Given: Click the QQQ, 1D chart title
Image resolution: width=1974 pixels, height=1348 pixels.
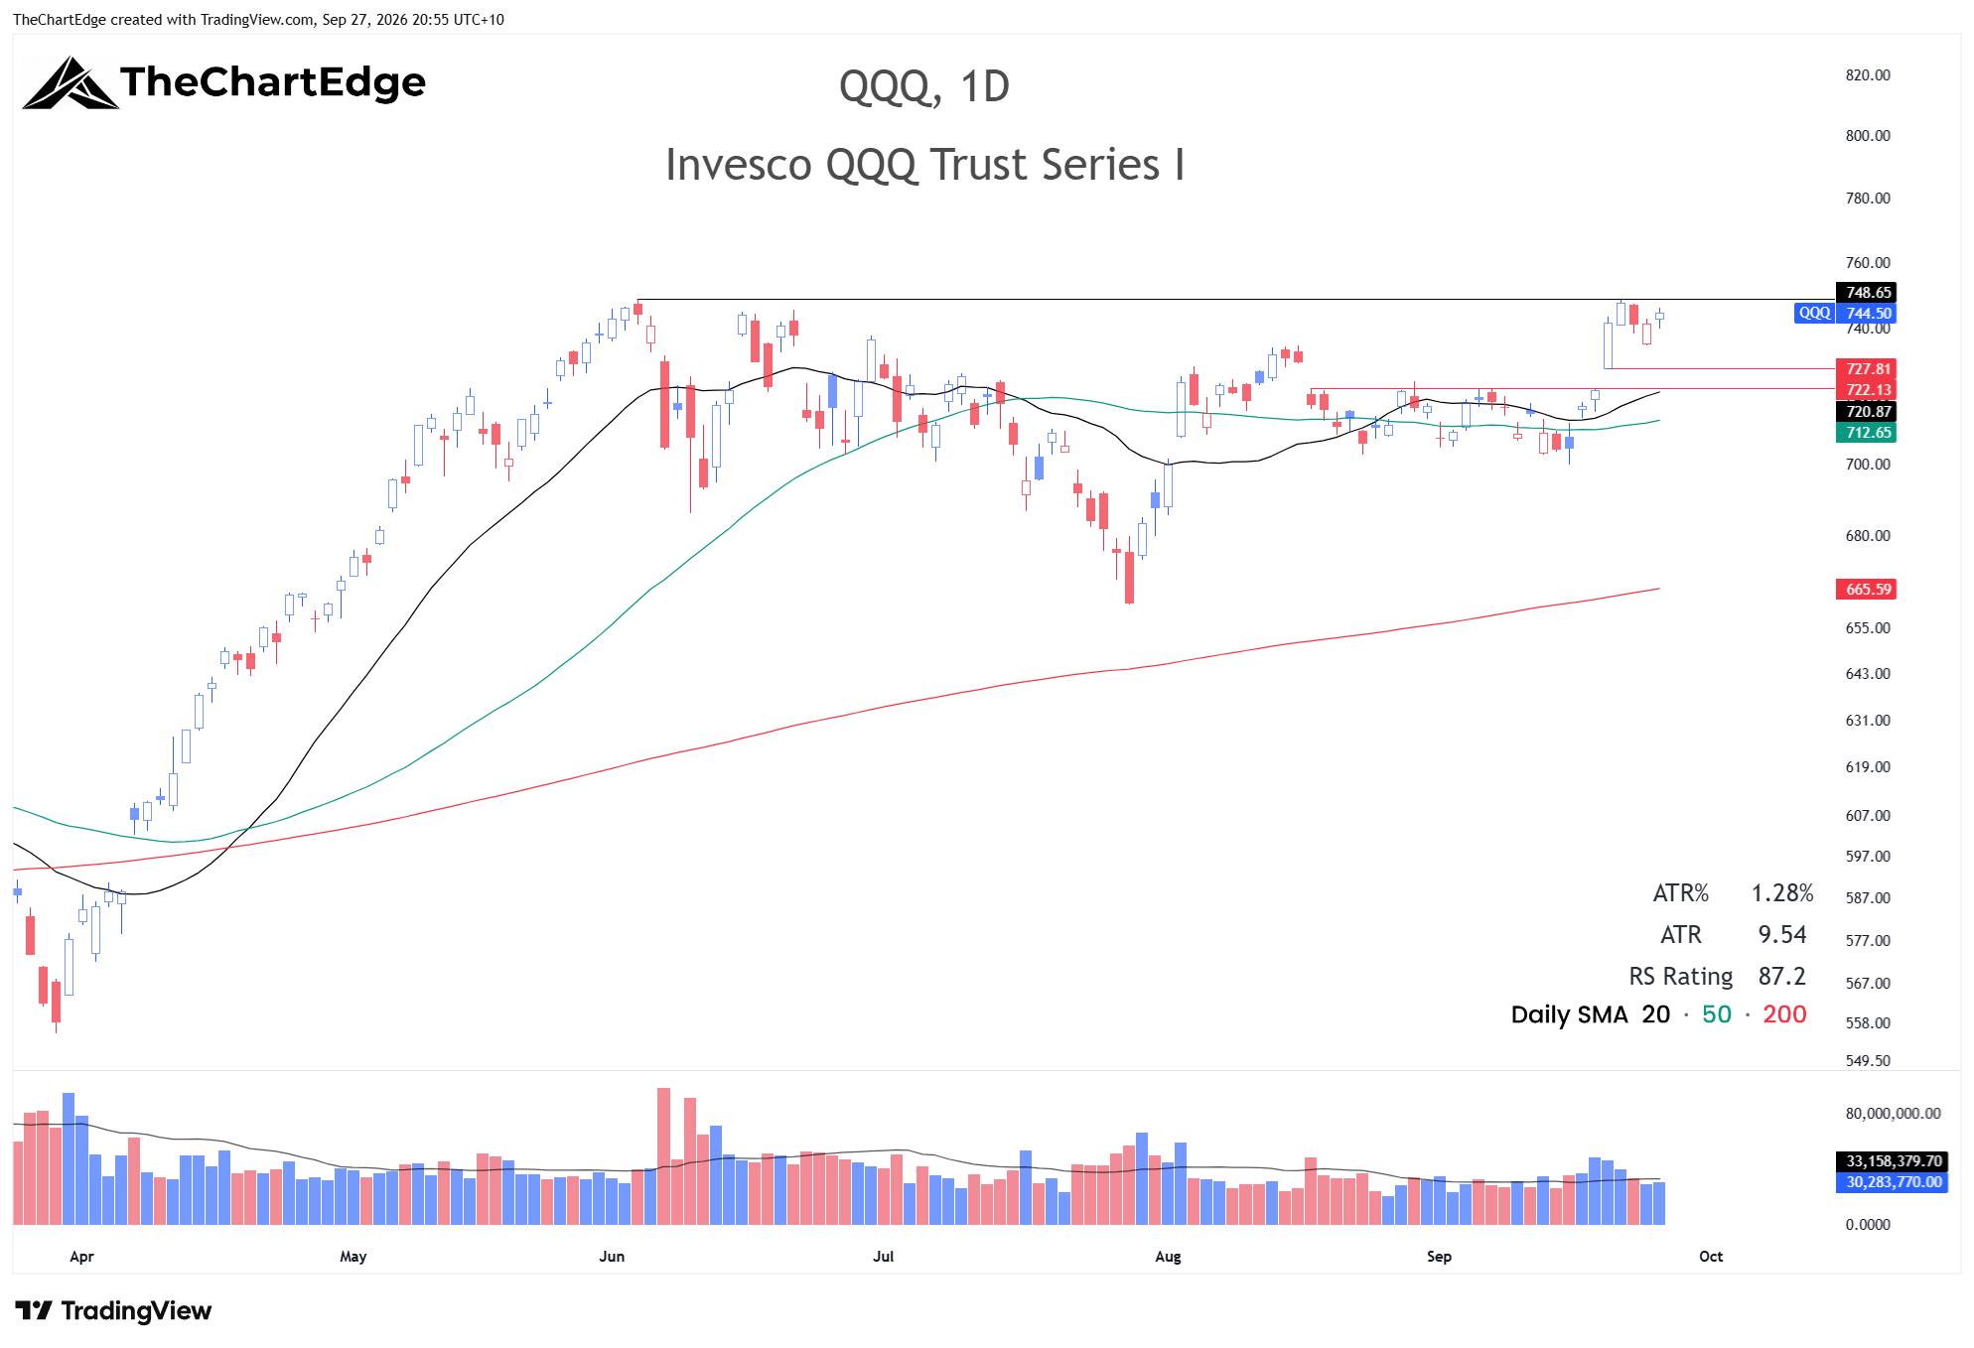Looking at the screenshot, I should click(x=924, y=86).
